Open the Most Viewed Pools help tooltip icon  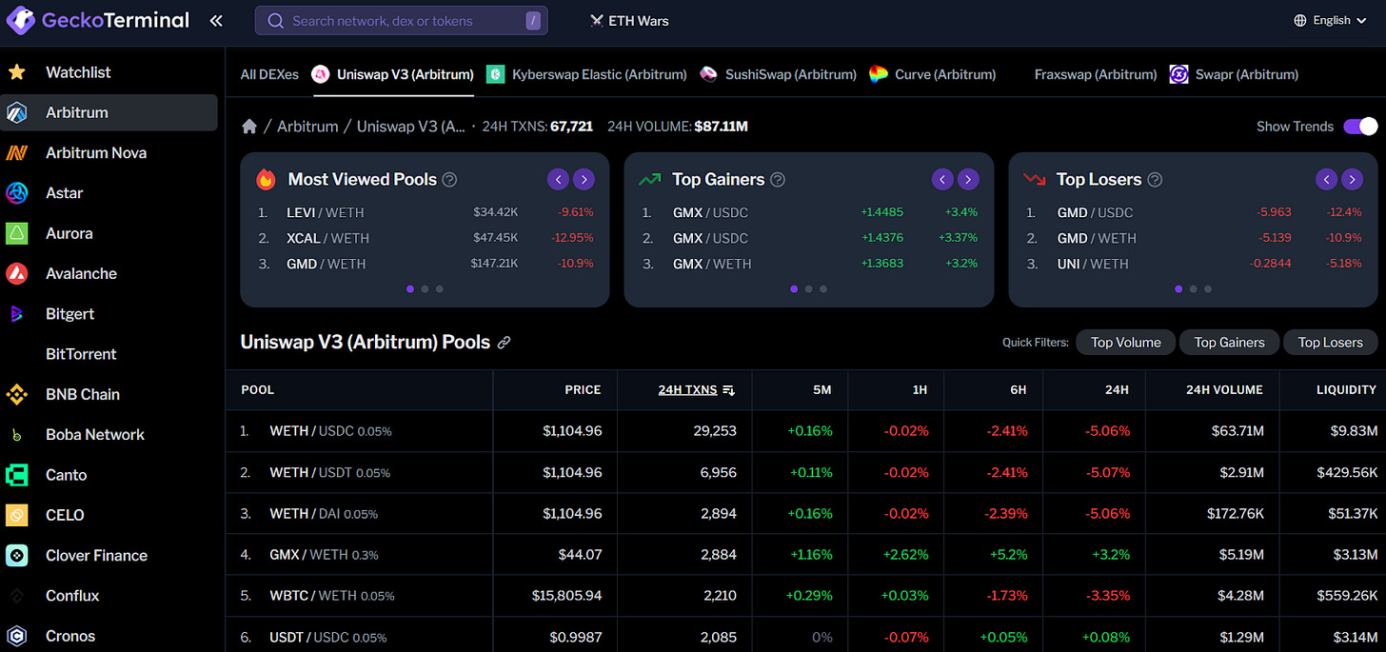tap(448, 179)
